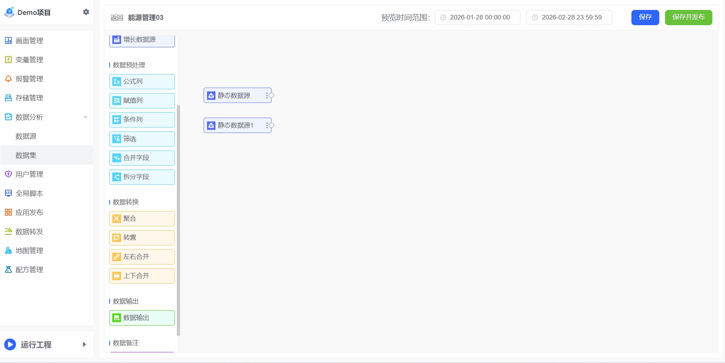This screenshot has height=363, width=725.
Task: Expand the 运行工程 arrow
Action: pos(84,345)
